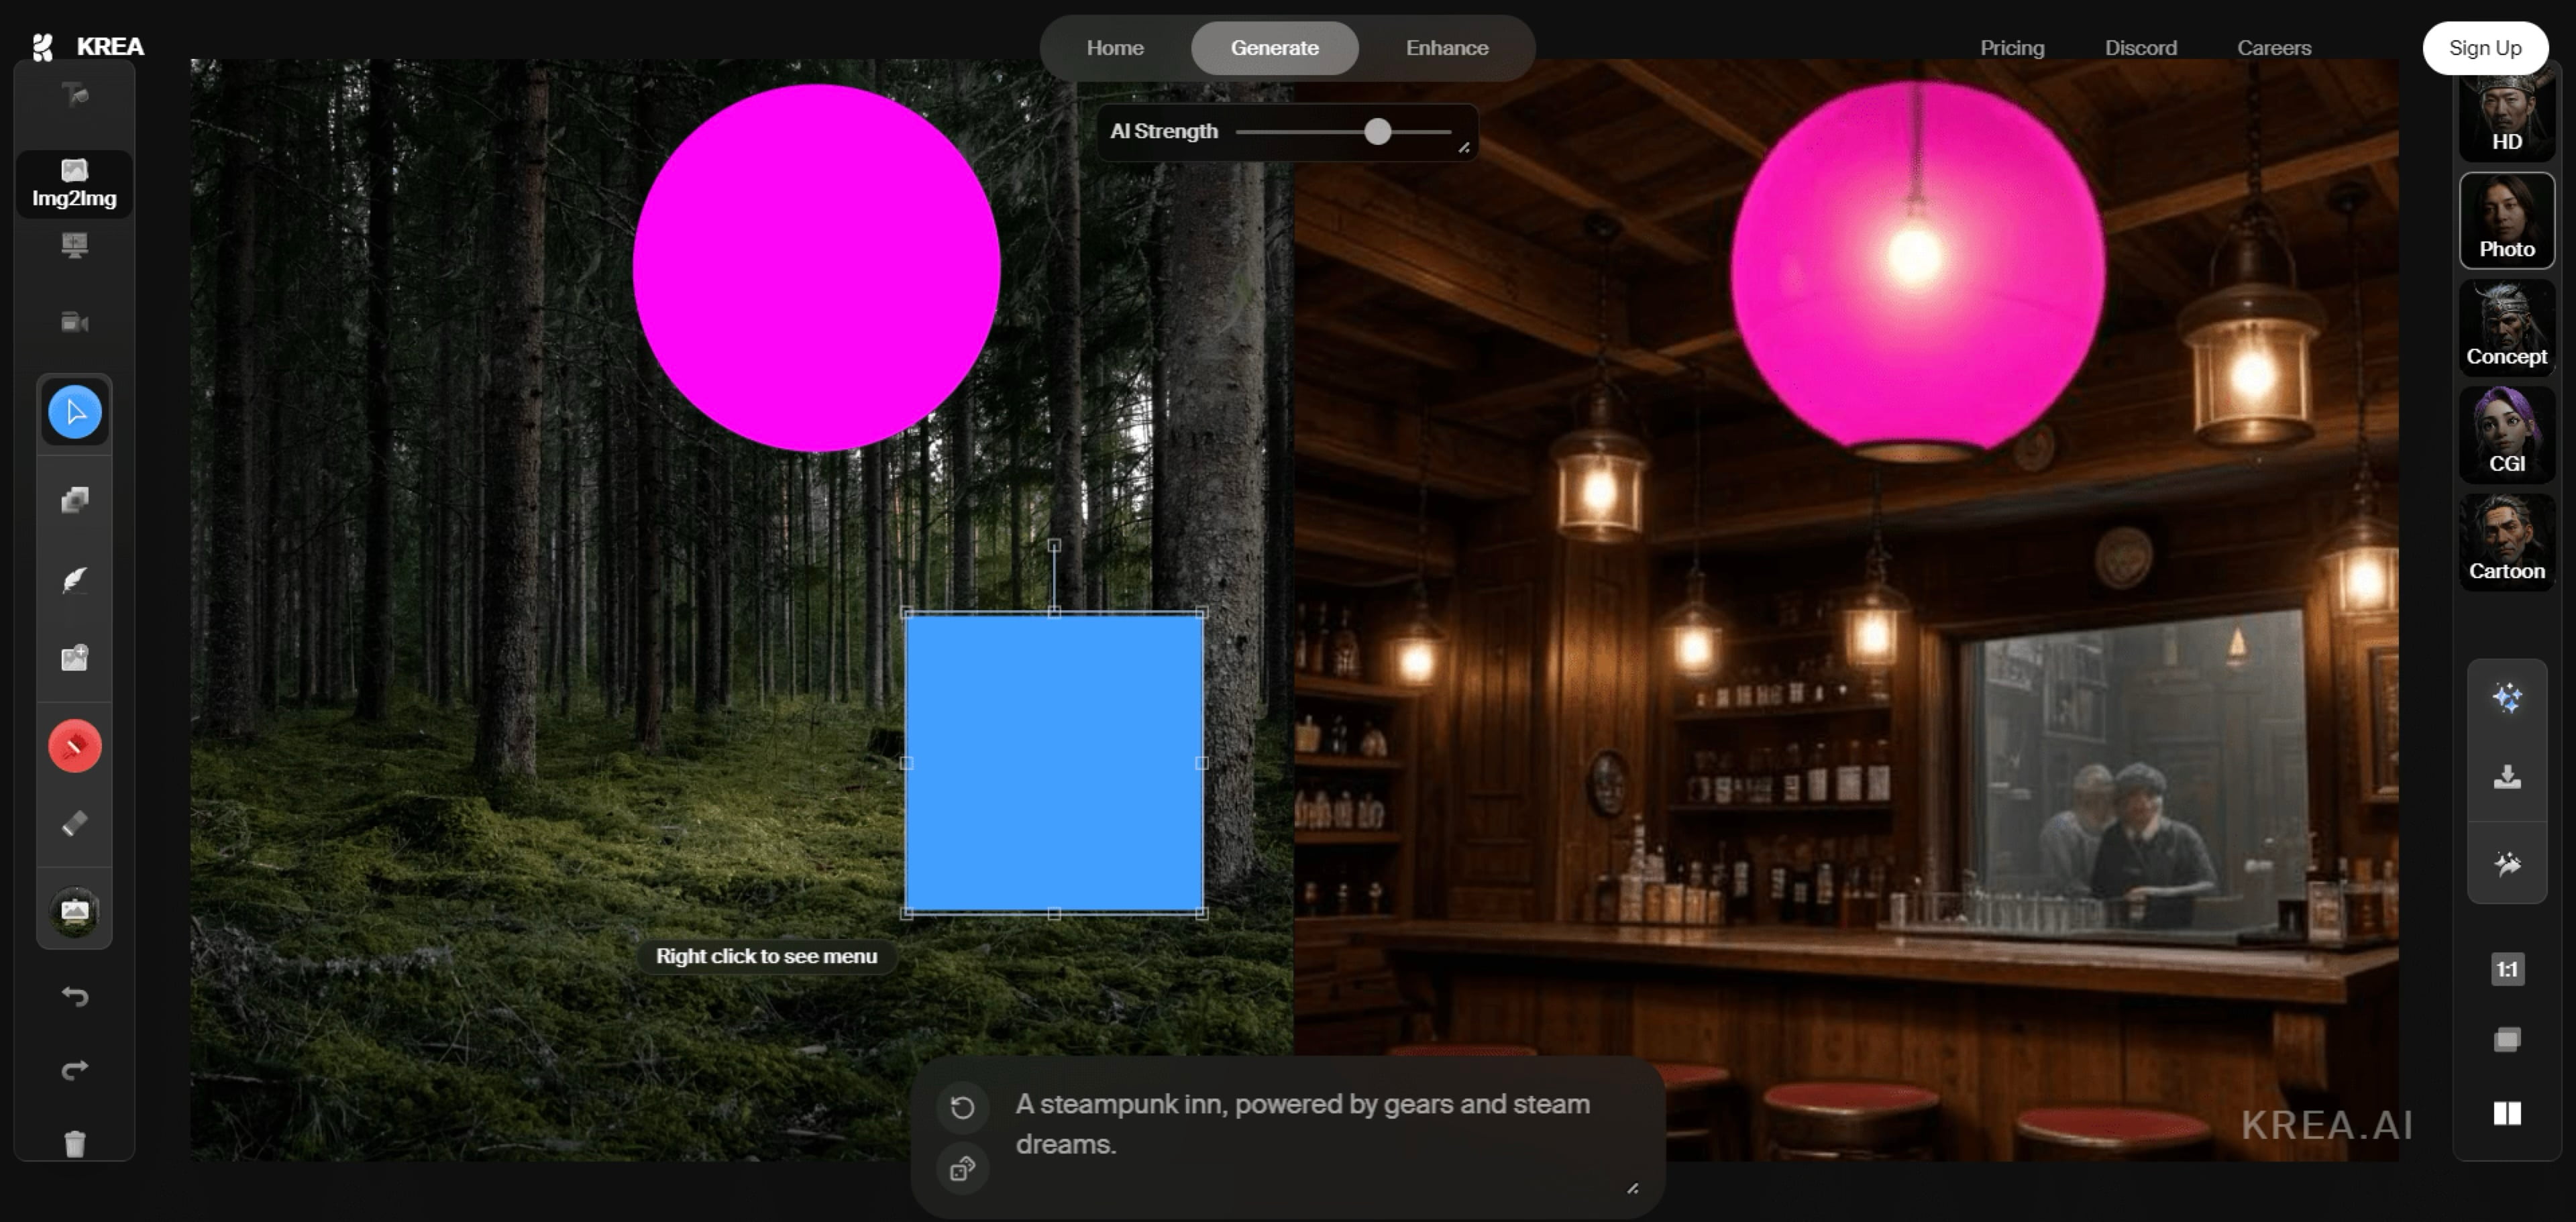The width and height of the screenshot is (2576, 1222).
Task: Select the red paint brush tool
Action: click(75, 746)
